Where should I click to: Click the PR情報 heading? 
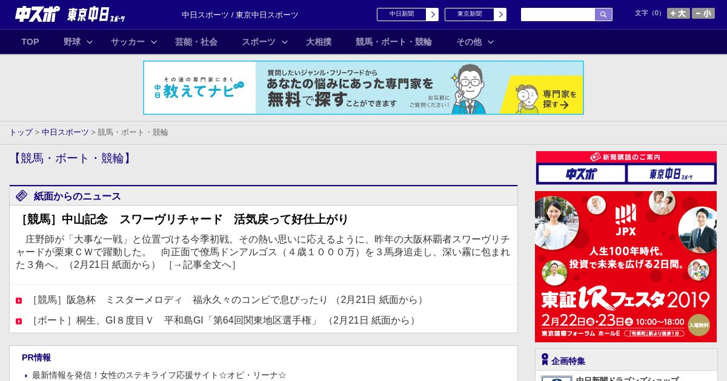pyautogui.click(x=36, y=357)
